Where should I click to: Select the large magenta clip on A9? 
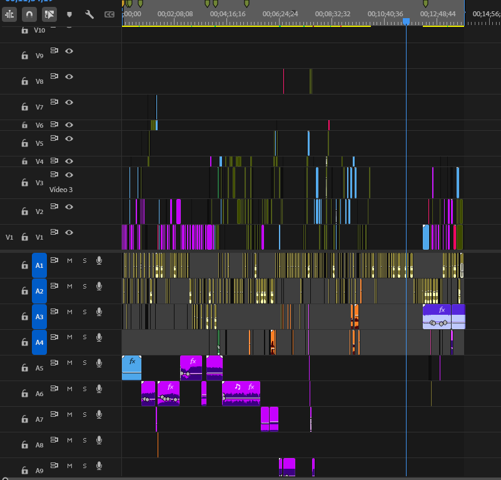point(289,467)
